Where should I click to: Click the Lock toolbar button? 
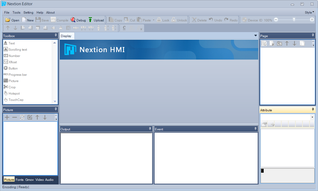[x=163, y=20]
